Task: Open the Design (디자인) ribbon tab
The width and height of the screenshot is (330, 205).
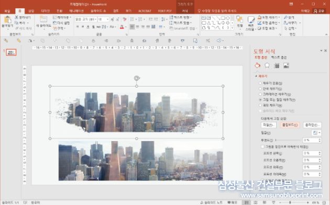Action: point(45,11)
